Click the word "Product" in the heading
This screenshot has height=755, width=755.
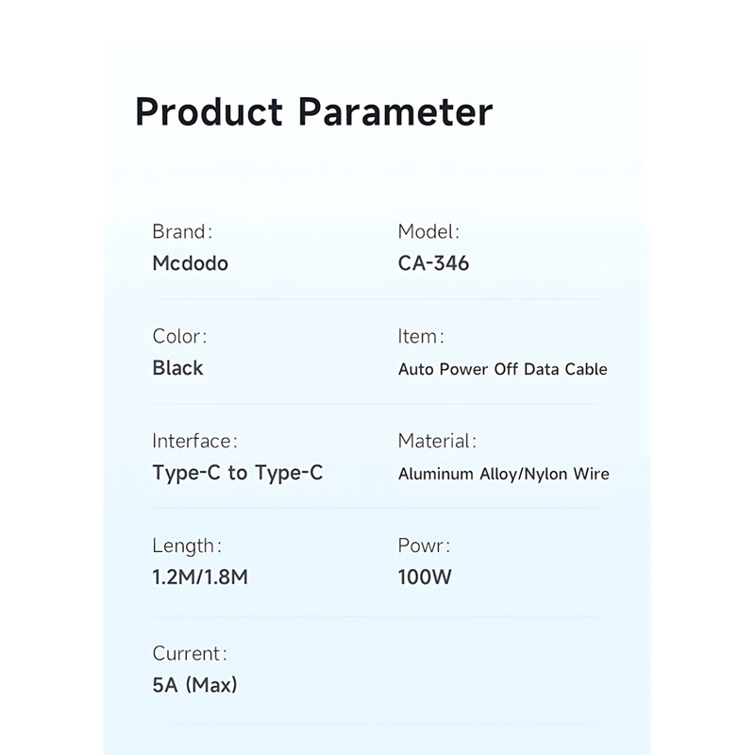point(209,112)
